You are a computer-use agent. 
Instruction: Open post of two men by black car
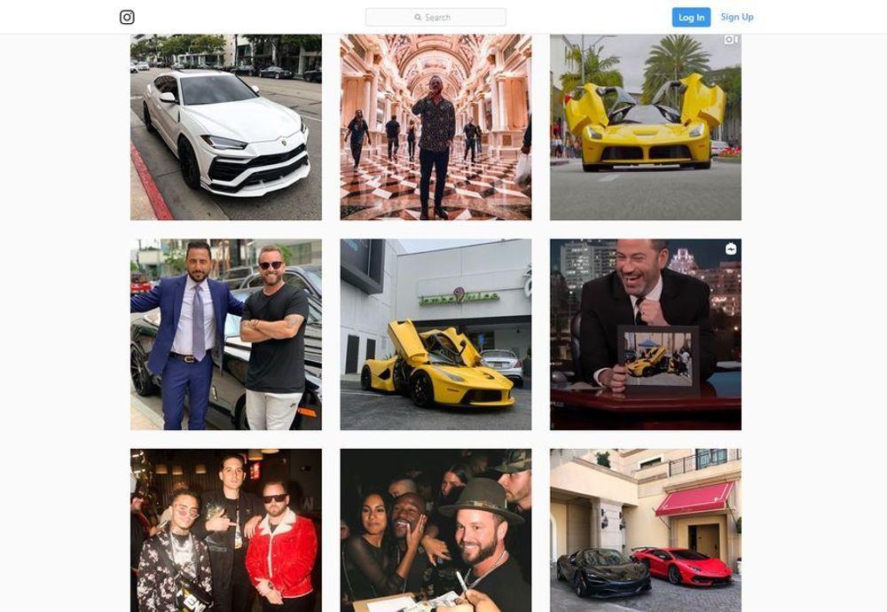click(226, 334)
